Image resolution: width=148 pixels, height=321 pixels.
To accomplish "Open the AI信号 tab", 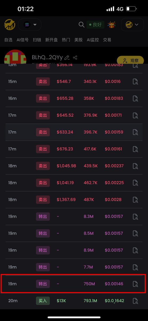I will click(22, 40).
